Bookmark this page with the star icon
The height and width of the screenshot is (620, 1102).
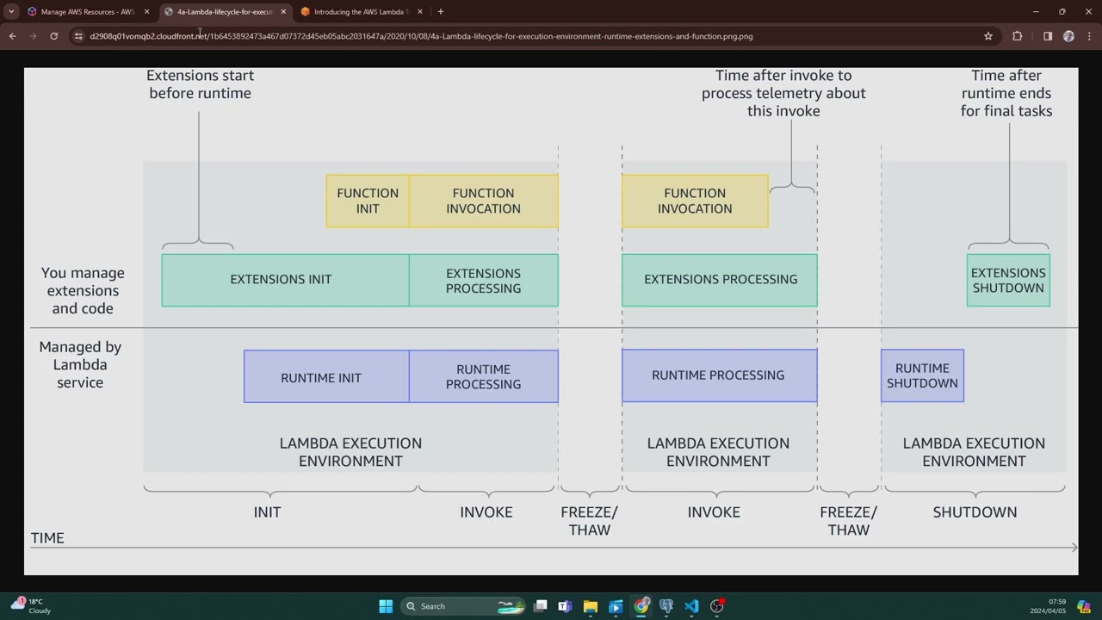988,36
